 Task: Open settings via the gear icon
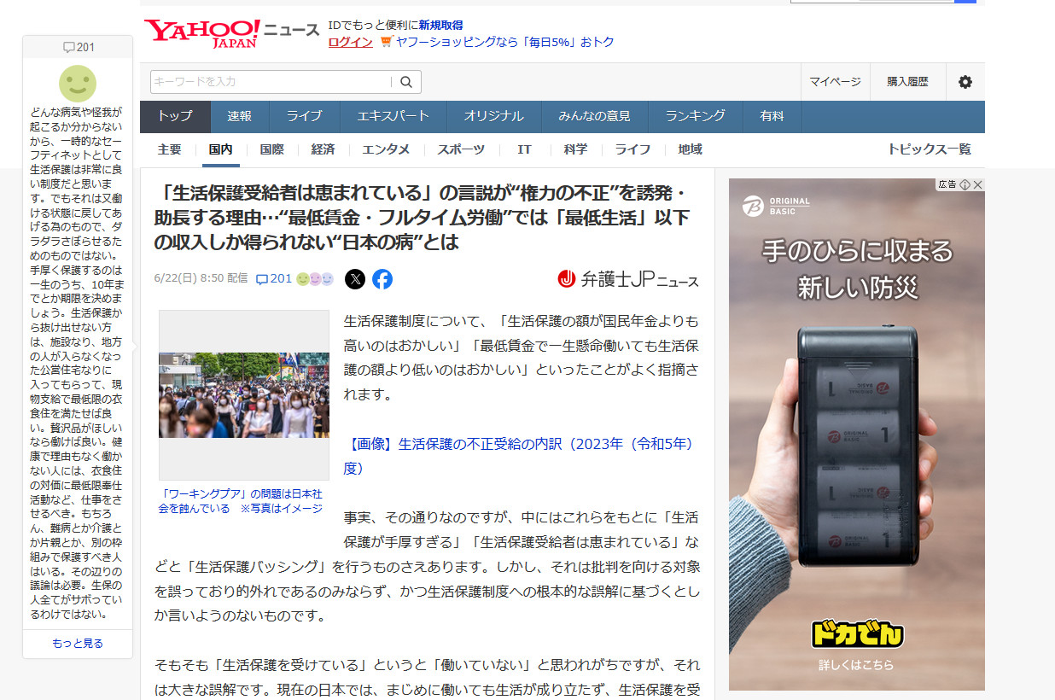965,82
